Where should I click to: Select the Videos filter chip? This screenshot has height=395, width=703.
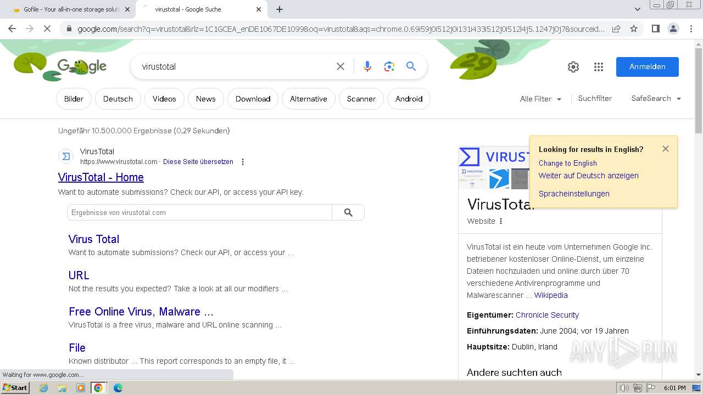(164, 99)
